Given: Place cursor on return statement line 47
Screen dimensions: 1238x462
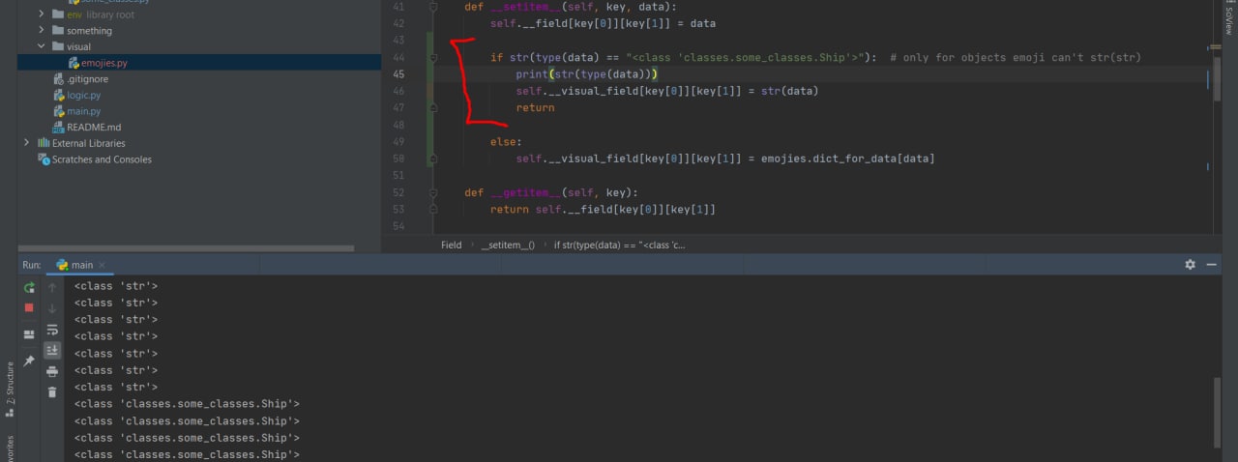Looking at the screenshot, I should point(535,108).
